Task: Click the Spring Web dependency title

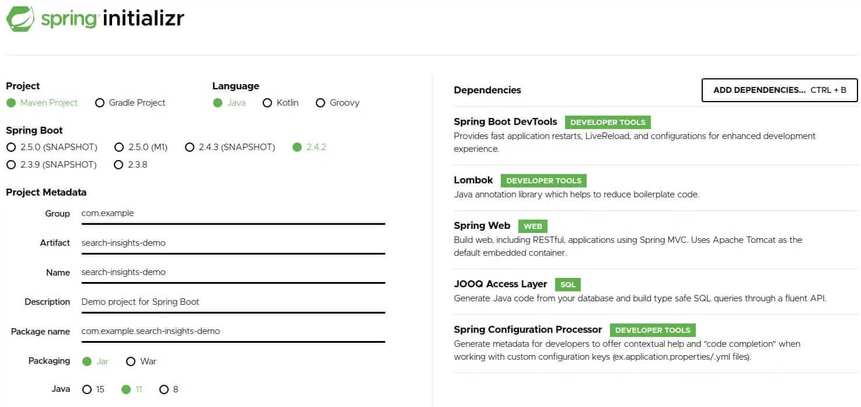Action: (482, 225)
